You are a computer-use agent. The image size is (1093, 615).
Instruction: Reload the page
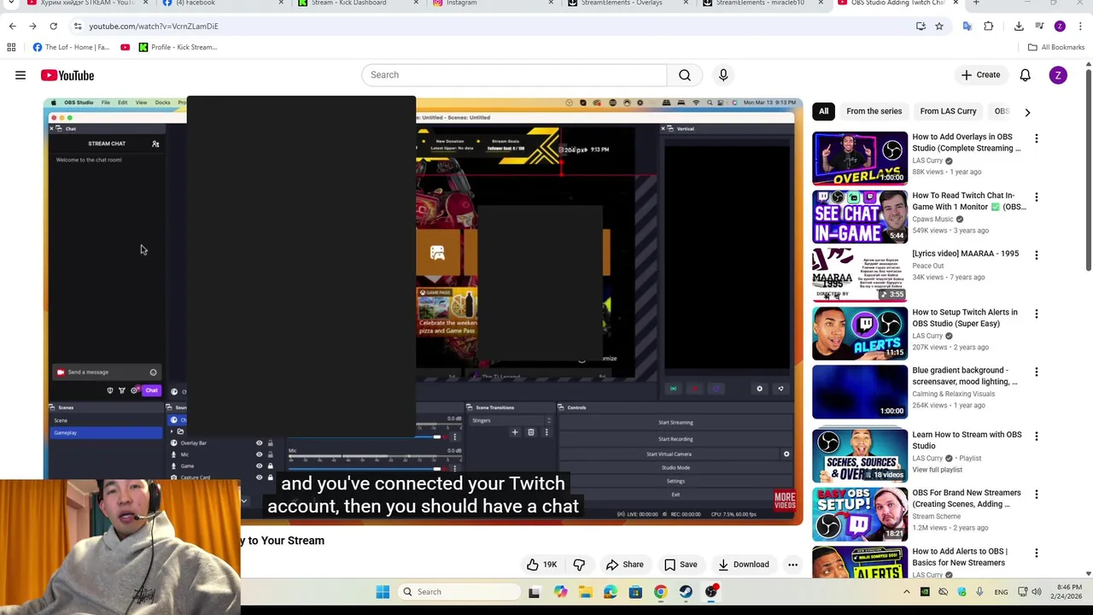click(53, 26)
